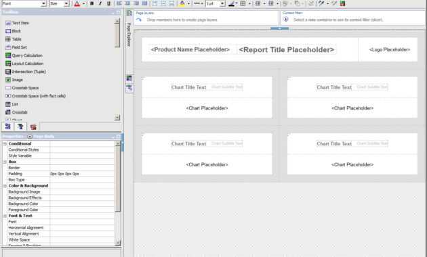Click the Page layers drop area

pos(206,18)
